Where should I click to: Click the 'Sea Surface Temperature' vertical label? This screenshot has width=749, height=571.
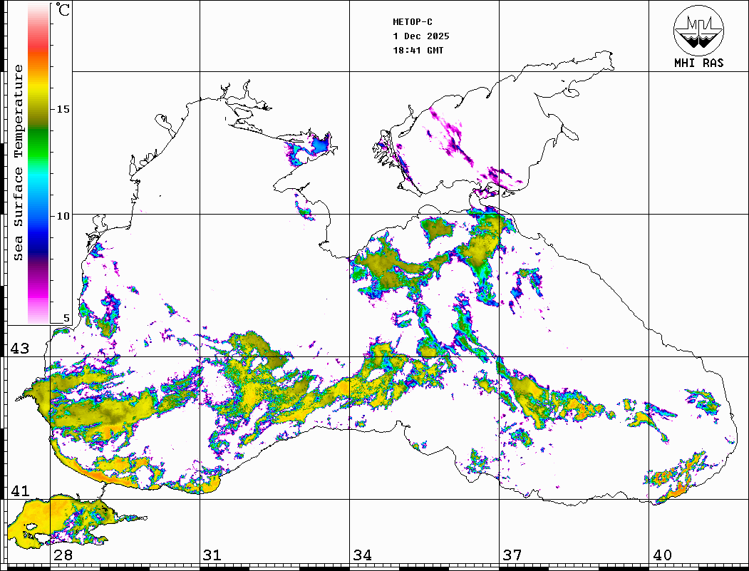(x=19, y=163)
